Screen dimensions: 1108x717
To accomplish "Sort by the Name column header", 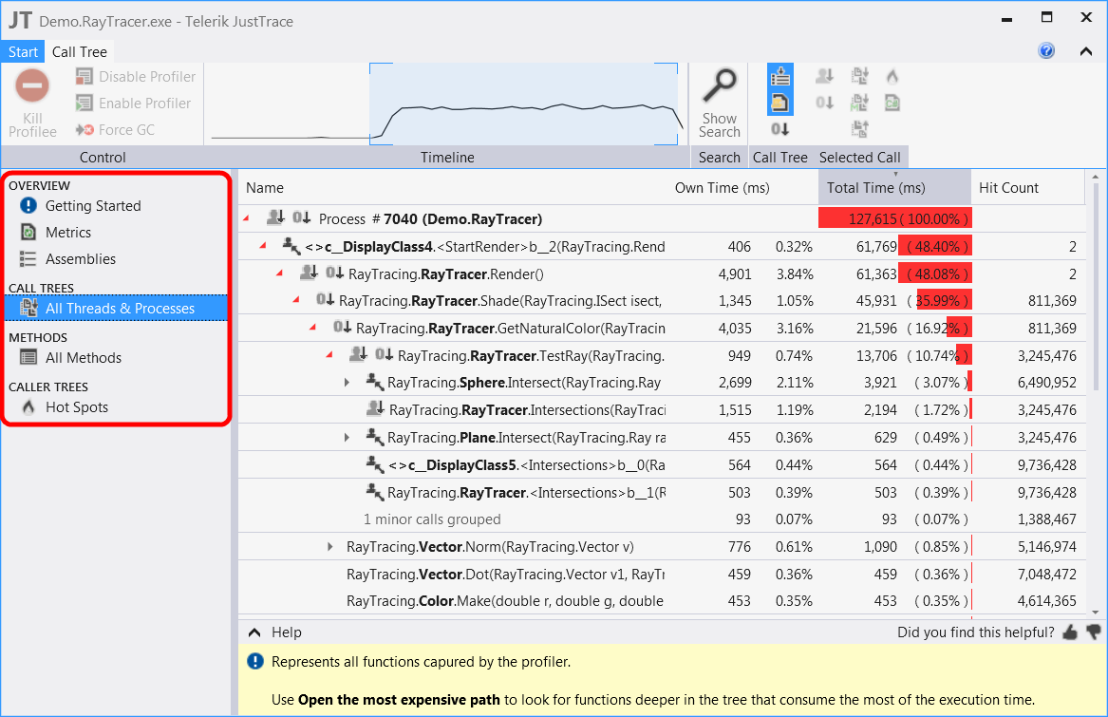I will [x=264, y=187].
